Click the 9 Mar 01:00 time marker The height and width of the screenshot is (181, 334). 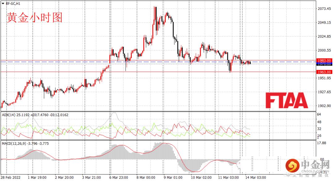pyautogui.click(x=173, y=177)
